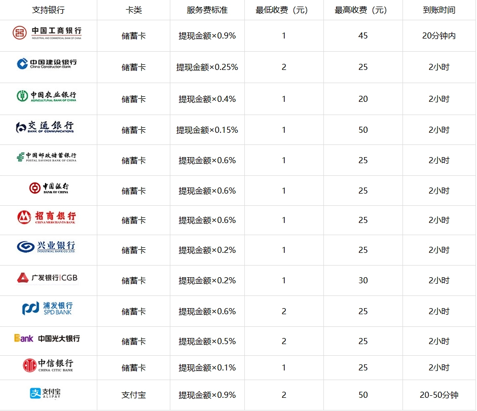The width and height of the screenshot is (477, 411).
Task: Click the China CITIC Bank logo
Action: coord(48,365)
